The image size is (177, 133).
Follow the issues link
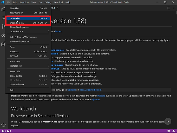point(58,31)
